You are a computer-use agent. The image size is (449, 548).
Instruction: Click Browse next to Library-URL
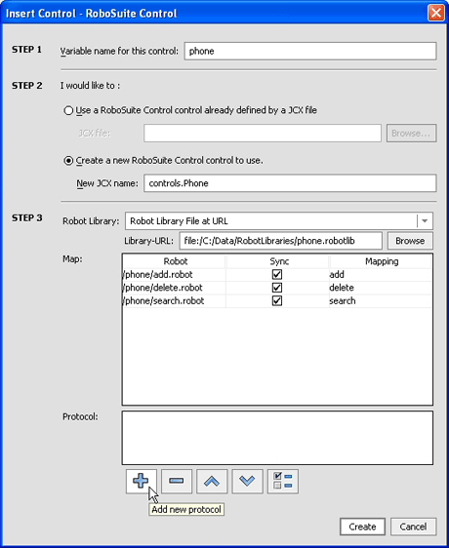pos(410,241)
